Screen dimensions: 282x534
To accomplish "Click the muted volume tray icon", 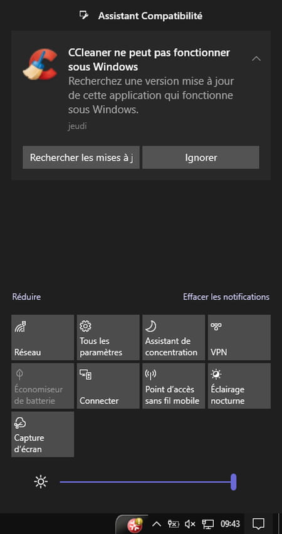I will click(x=190, y=524).
